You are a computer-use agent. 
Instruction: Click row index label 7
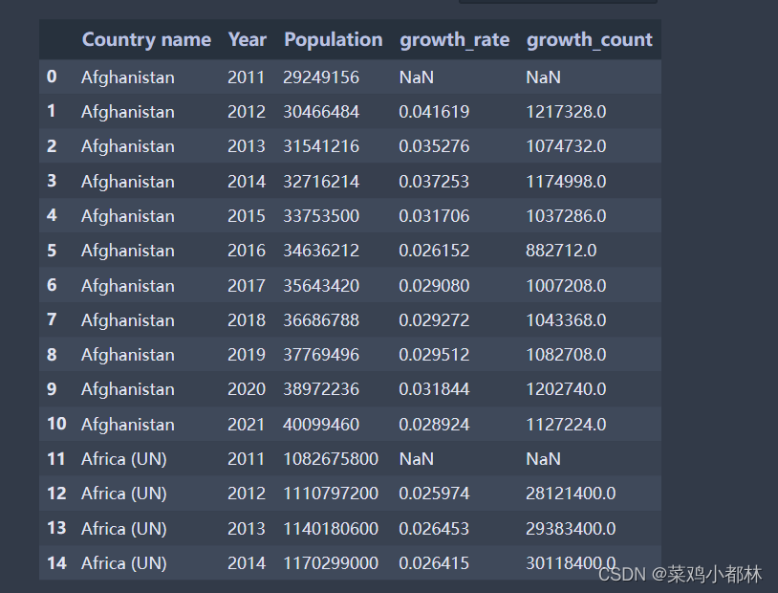click(x=52, y=319)
